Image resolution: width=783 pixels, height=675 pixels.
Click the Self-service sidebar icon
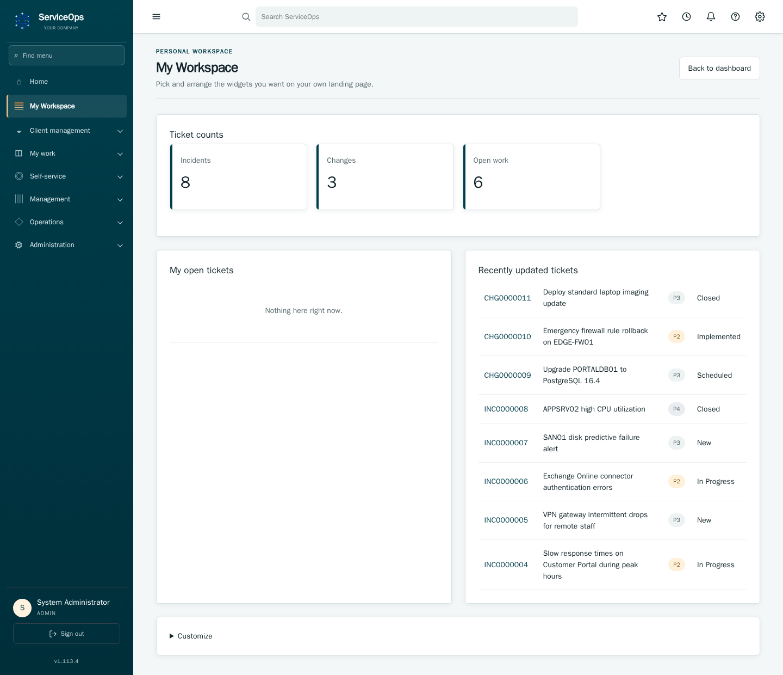[x=19, y=176]
